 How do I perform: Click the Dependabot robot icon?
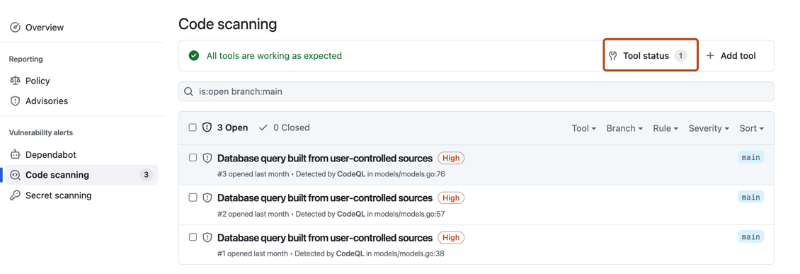tap(16, 154)
